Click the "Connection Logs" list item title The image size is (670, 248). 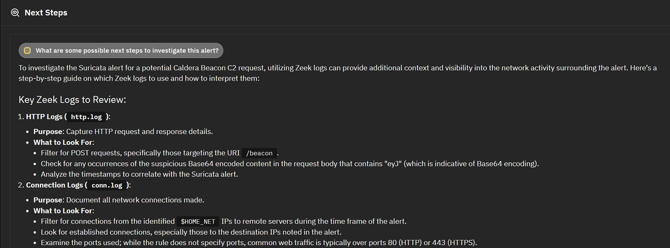tap(54, 185)
